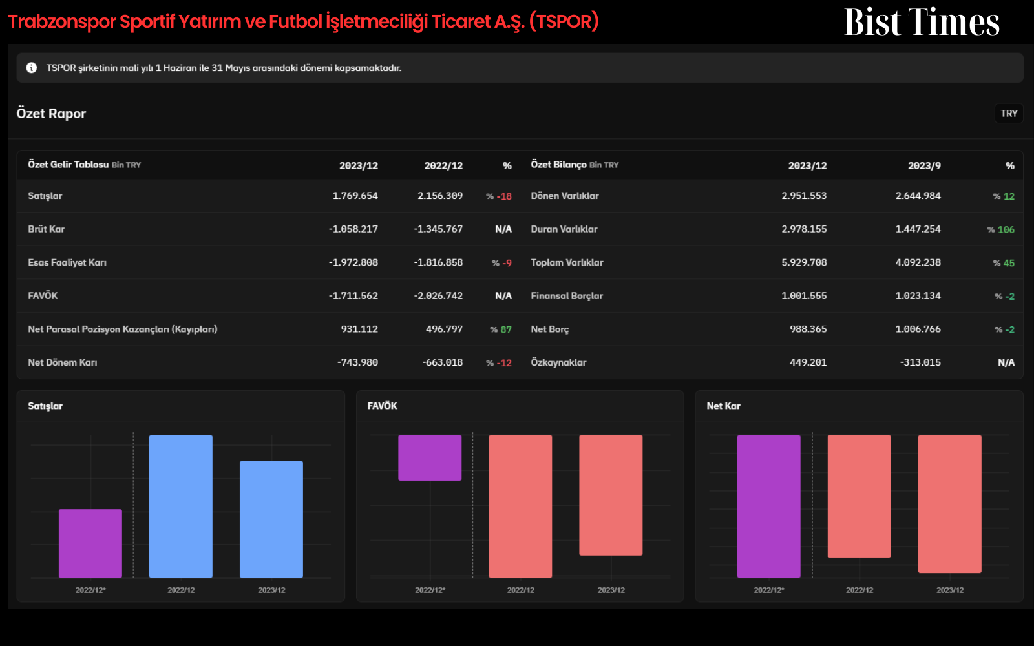Viewport: 1034px width, 646px height.
Task: Click the purple bar in the FAVÖK chart
Action: pos(430,457)
